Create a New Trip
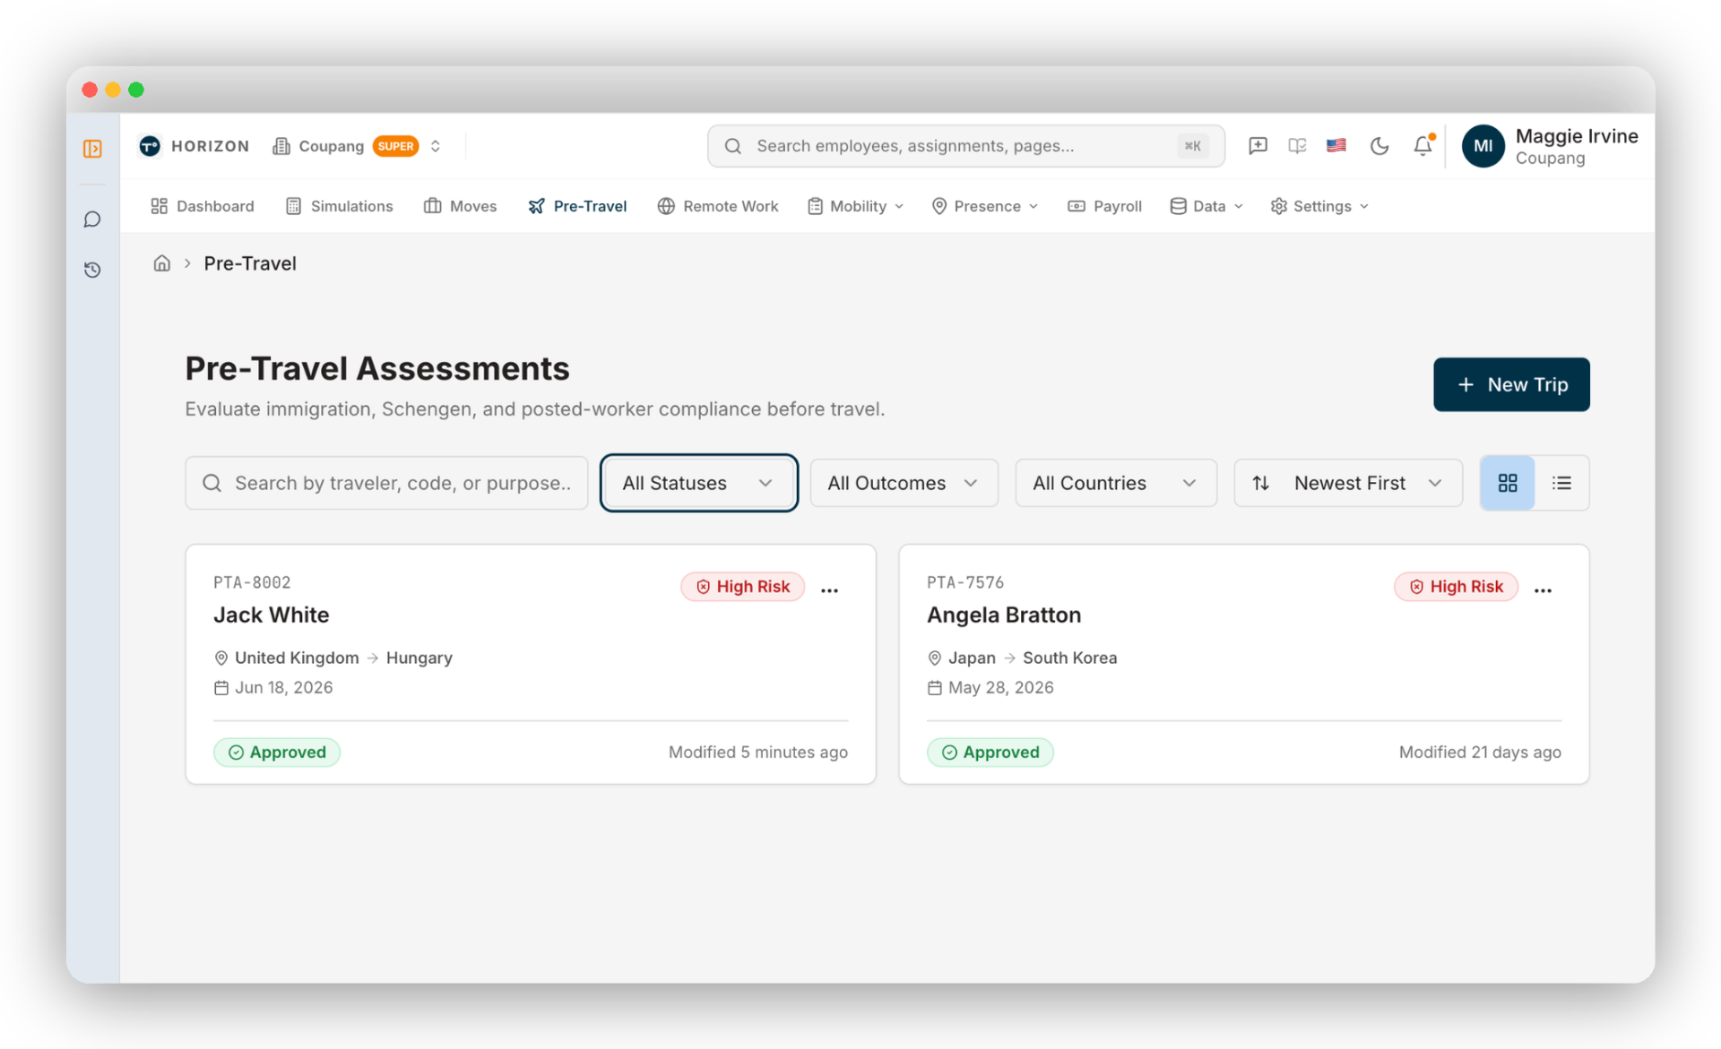 (1511, 384)
